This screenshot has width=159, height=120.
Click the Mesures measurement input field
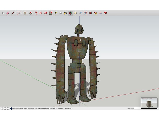pos(137,108)
